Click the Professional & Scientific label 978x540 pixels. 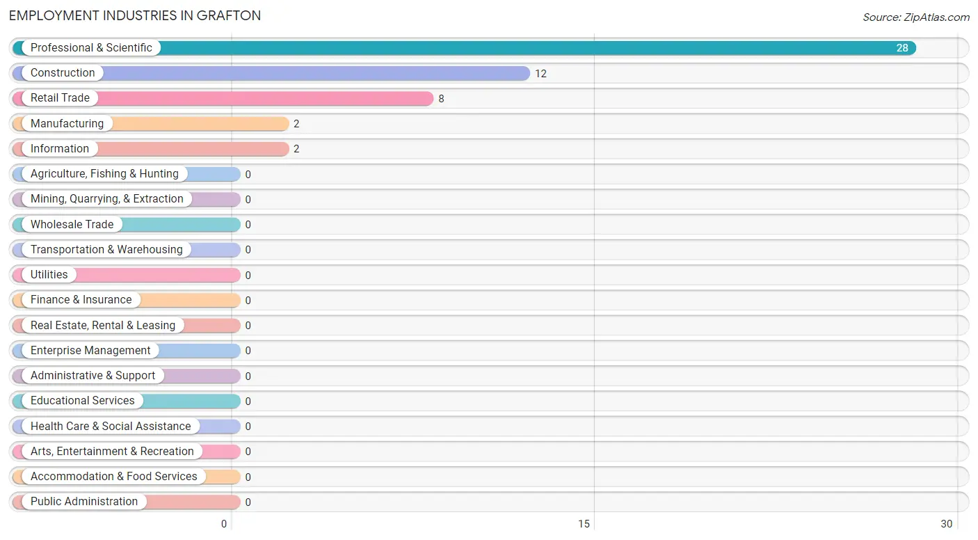(91, 48)
